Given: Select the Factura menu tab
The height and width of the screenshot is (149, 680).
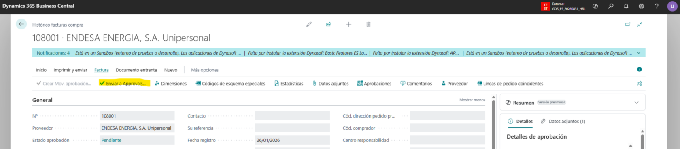Looking at the screenshot, I should click(102, 70).
